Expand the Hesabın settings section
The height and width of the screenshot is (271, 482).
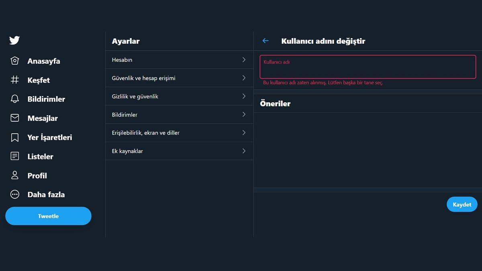pyautogui.click(x=179, y=59)
